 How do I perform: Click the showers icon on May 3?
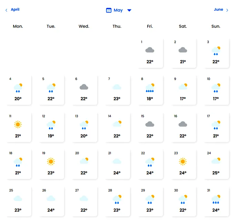(x=216, y=51)
